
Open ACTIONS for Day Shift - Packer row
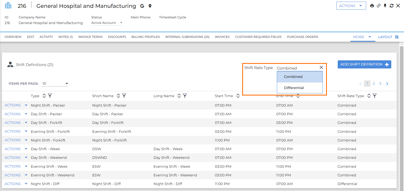tap(16, 114)
